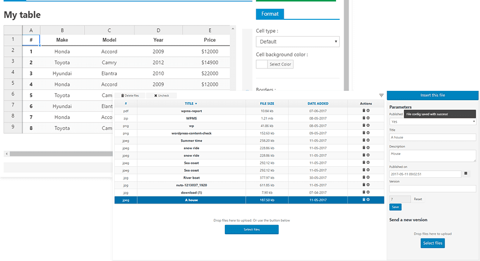
Task: Click the Insert this file button
Action: coord(433,96)
